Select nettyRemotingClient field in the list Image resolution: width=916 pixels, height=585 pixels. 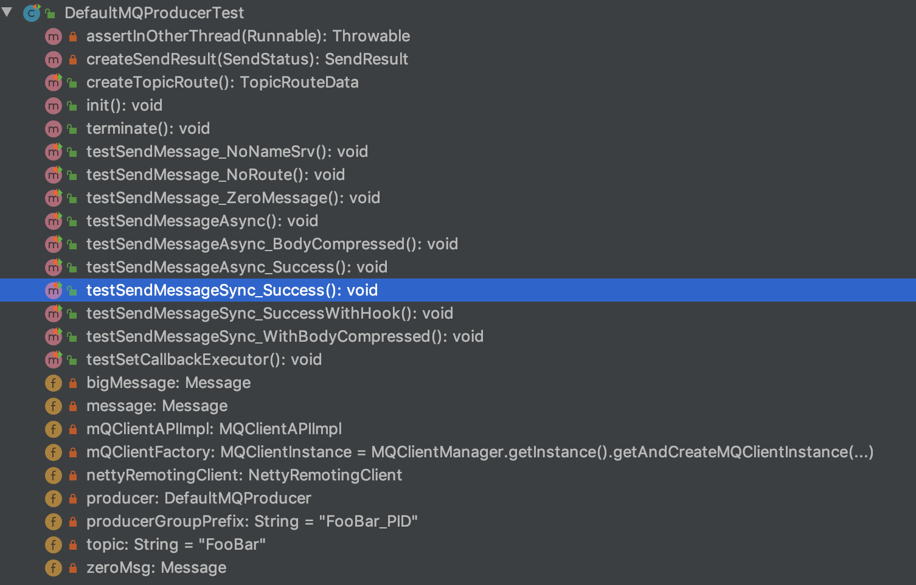(244, 475)
